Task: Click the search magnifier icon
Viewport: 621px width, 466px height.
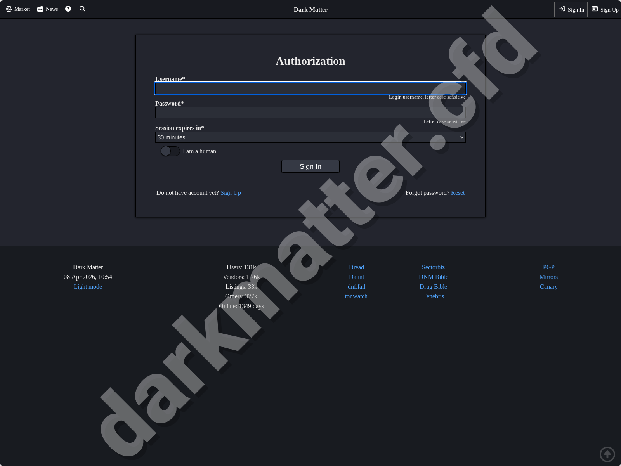Action: (82, 9)
